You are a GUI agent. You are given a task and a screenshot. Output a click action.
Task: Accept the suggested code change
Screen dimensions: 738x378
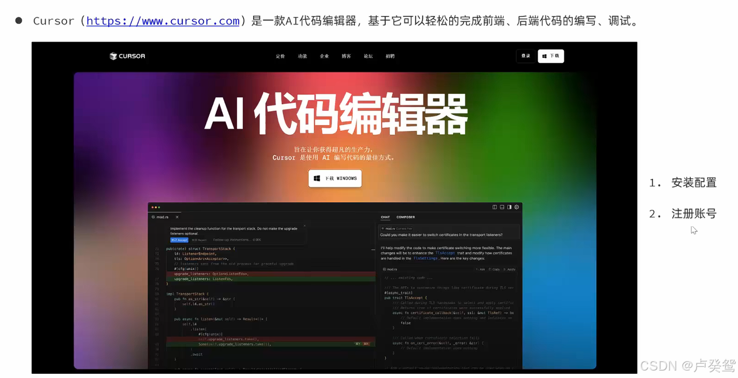pyautogui.click(x=179, y=240)
